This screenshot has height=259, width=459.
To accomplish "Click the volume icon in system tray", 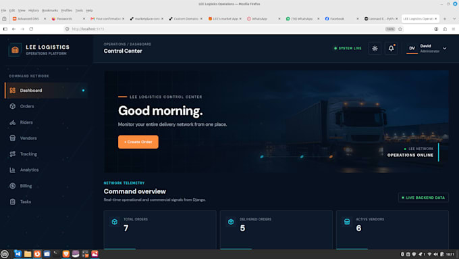I will tap(436, 254).
